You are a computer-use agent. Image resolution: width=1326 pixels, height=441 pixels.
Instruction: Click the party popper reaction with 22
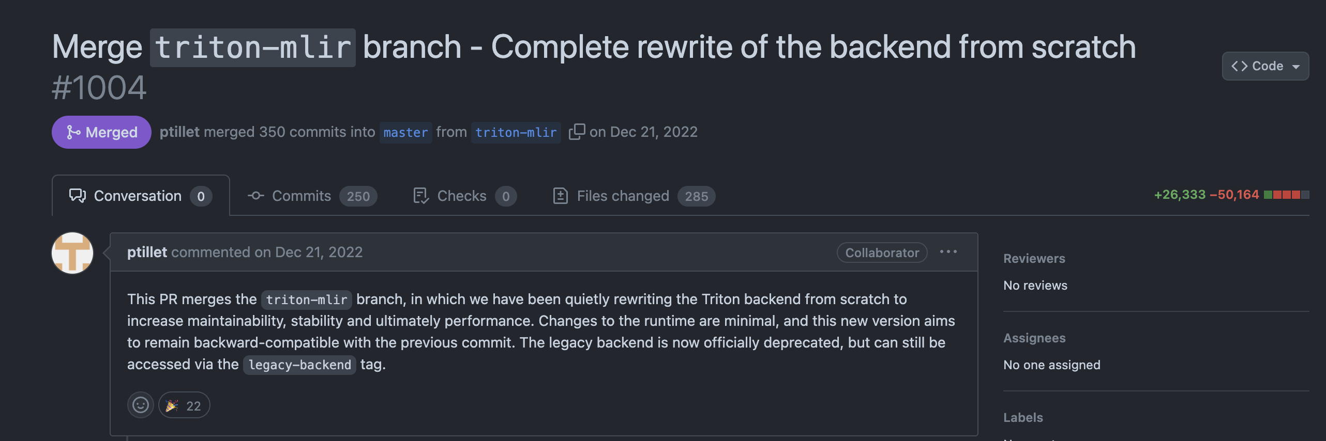pos(184,405)
